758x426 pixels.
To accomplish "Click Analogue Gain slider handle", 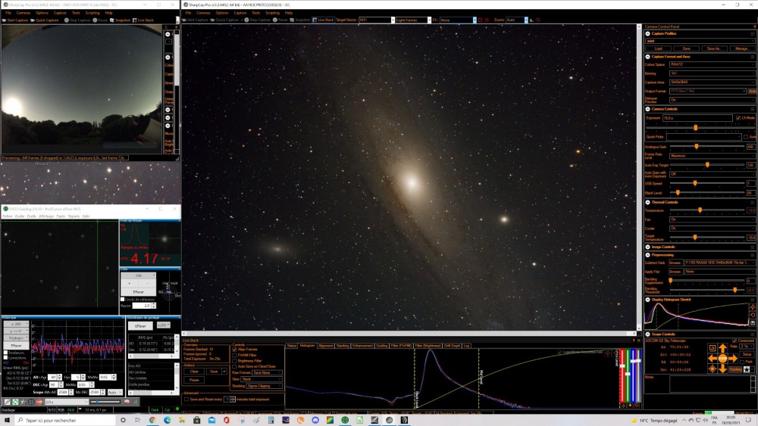I will (697, 147).
